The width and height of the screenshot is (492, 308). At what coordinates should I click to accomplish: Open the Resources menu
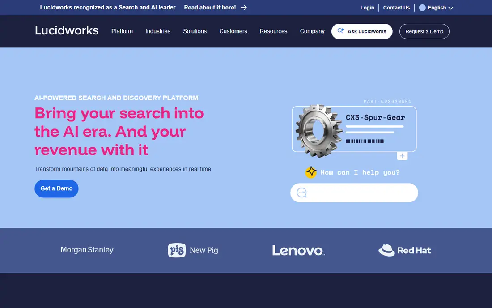click(x=273, y=31)
